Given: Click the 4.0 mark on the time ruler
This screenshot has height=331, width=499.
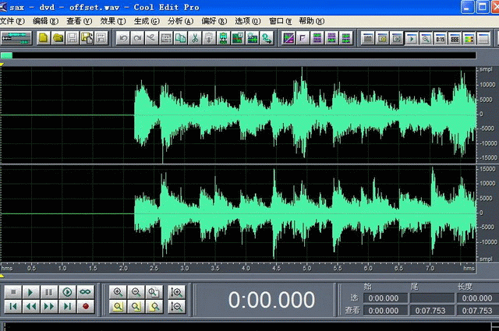Looking at the screenshot, I should tap(246, 269).
